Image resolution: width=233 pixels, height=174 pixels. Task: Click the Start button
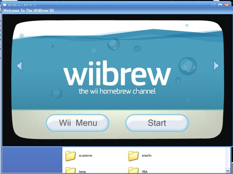pyautogui.click(x=157, y=123)
